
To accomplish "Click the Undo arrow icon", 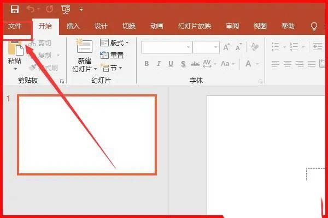I will (x=31, y=9).
